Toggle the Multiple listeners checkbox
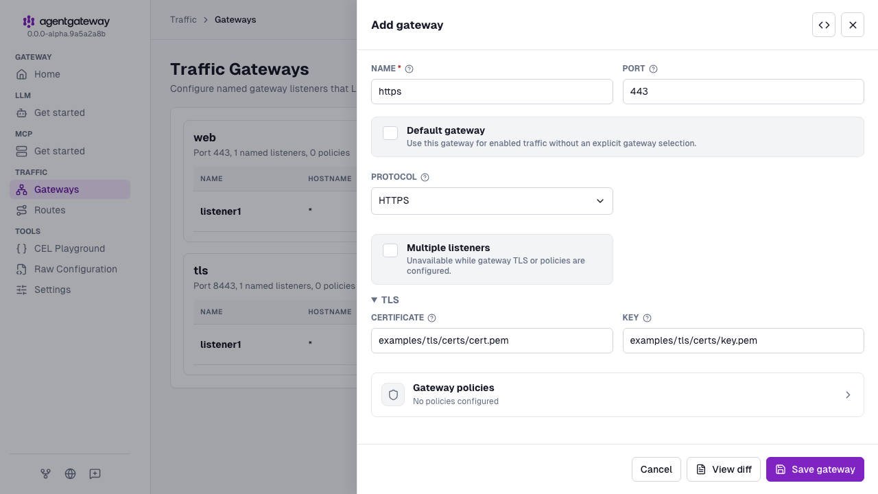 (x=390, y=250)
